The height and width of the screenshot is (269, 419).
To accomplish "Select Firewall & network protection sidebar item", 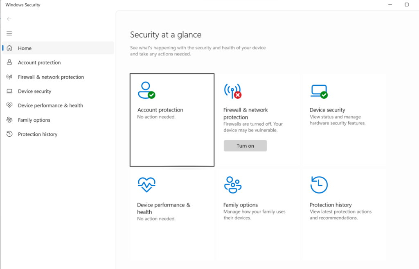I will [51, 77].
